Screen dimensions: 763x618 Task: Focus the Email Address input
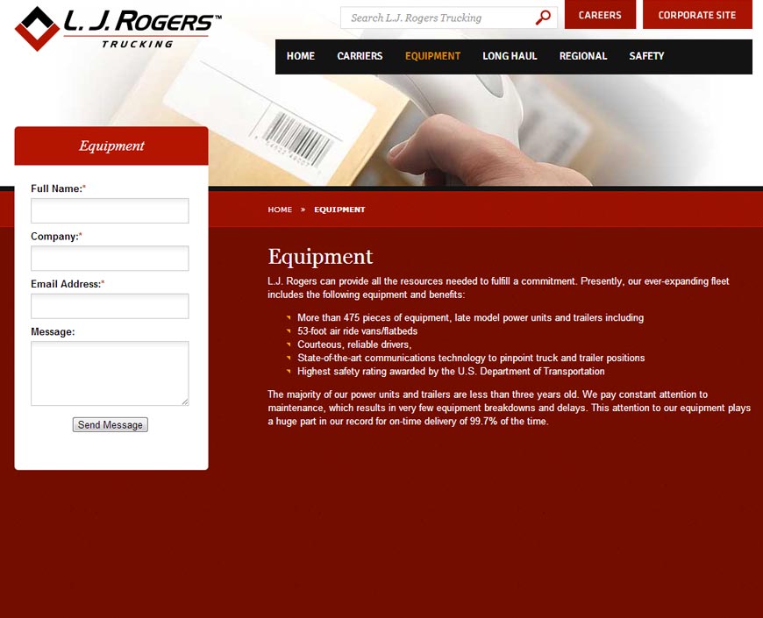110,306
